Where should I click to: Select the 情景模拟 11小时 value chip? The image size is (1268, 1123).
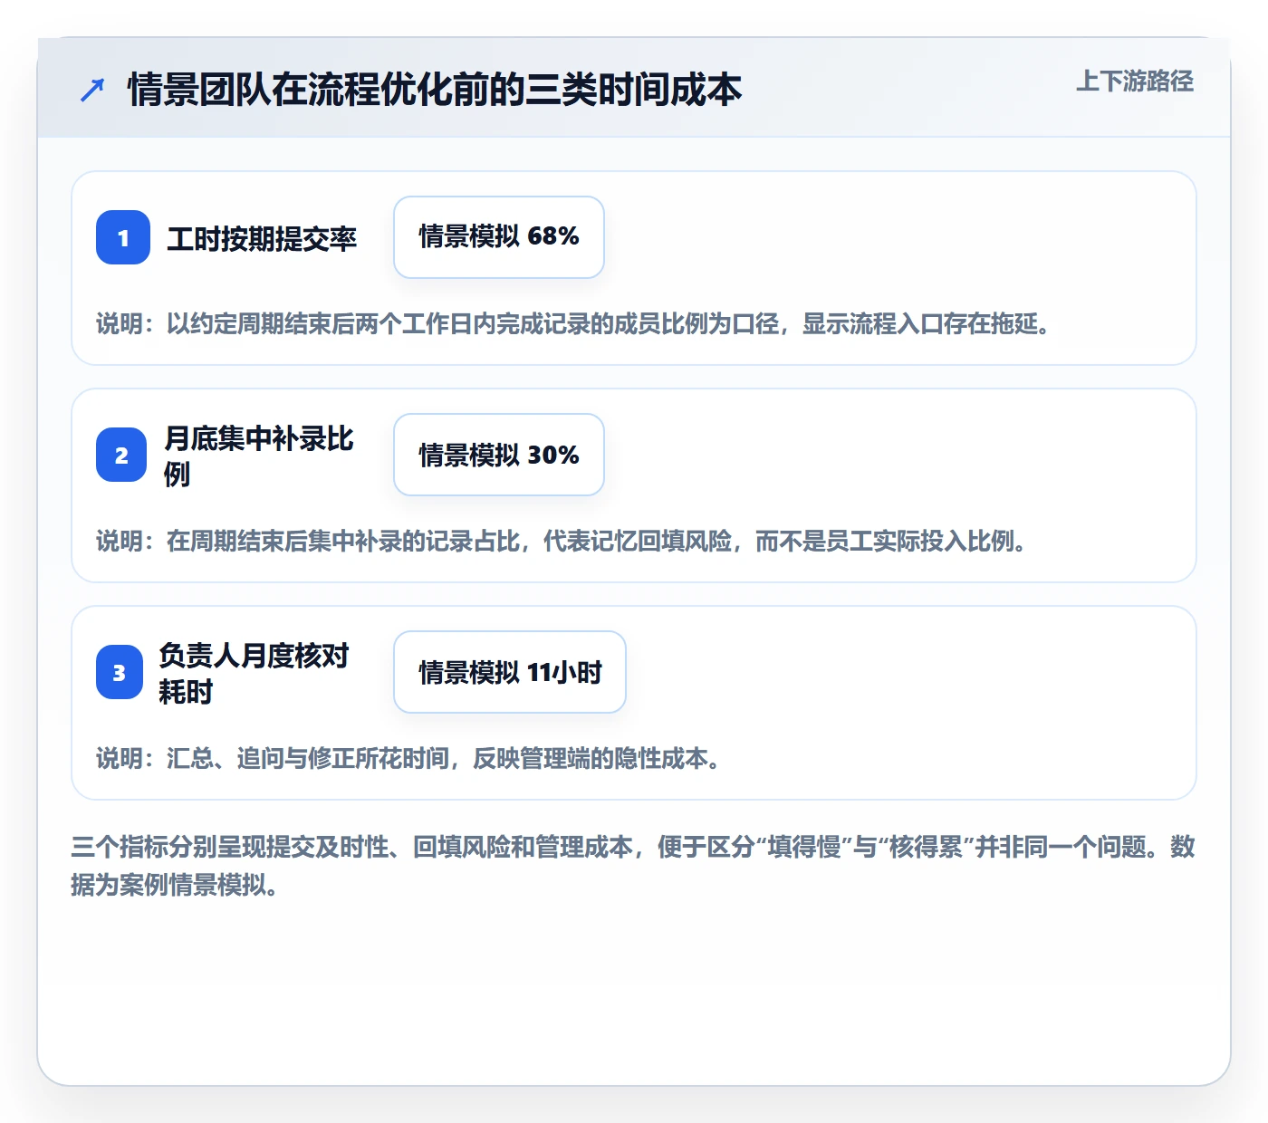510,672
